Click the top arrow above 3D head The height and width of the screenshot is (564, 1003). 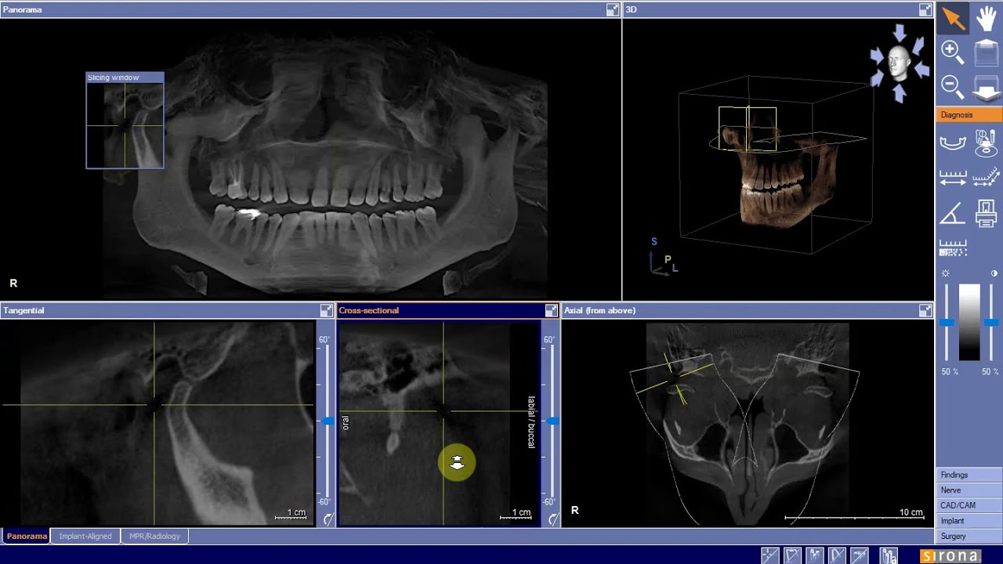(x=900, y=33)
